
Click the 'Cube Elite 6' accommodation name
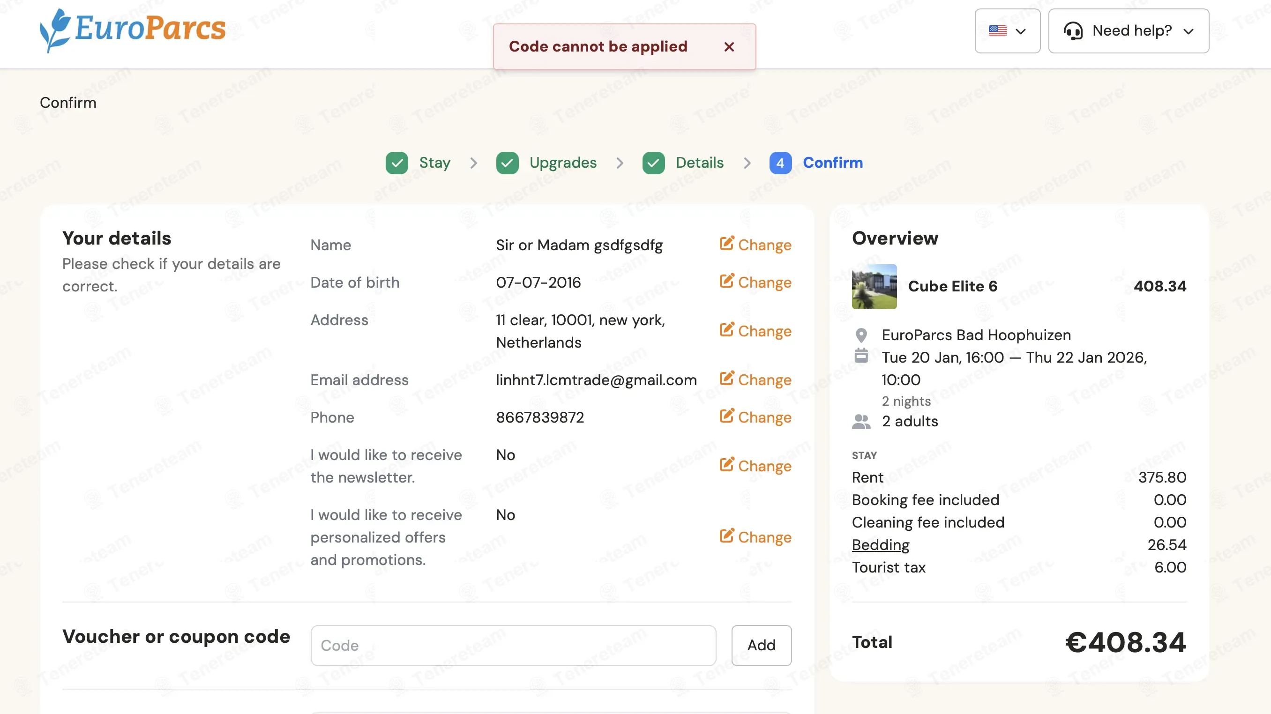pos(952,286)
